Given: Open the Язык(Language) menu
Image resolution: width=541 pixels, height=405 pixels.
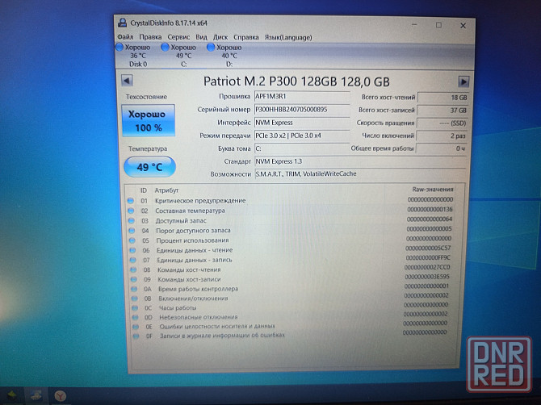Looking at the screenshot, I should tap(288, 37).
